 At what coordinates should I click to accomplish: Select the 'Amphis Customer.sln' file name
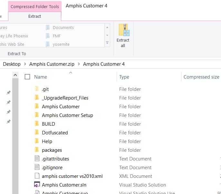click(x=64, y=185)
